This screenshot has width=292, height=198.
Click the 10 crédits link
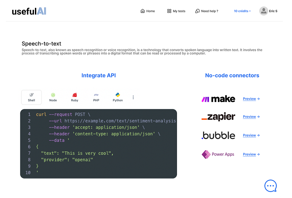(242, 11)
